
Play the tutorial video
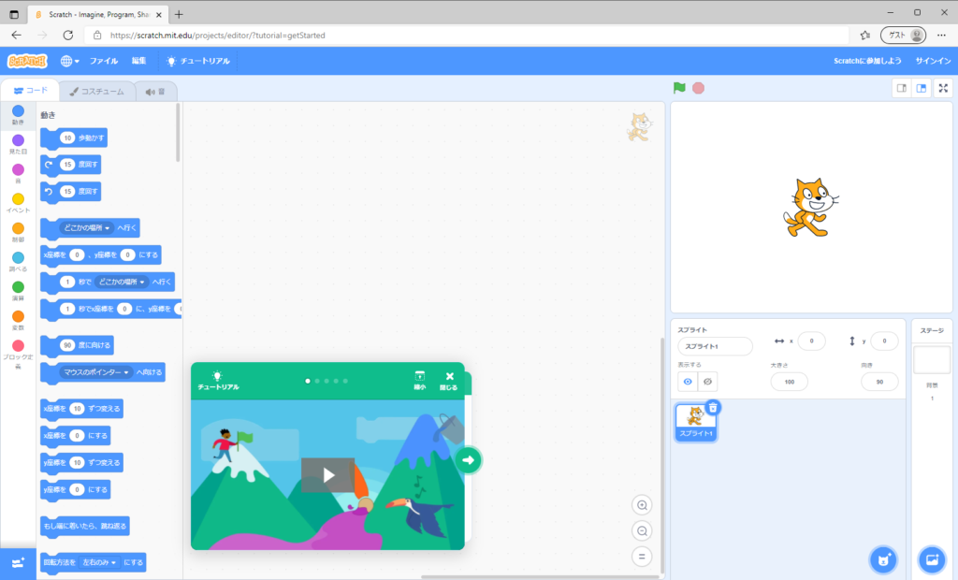point(327,475)
